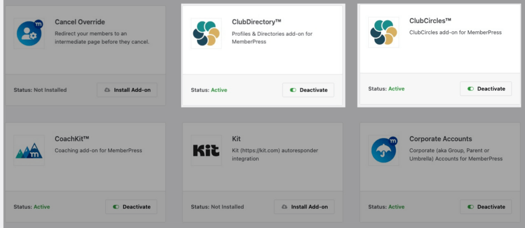This screenshot has height=228, width=525.
Task: Click 'Status: Active' under Corporate Accounts
Action: coord(387,207)
